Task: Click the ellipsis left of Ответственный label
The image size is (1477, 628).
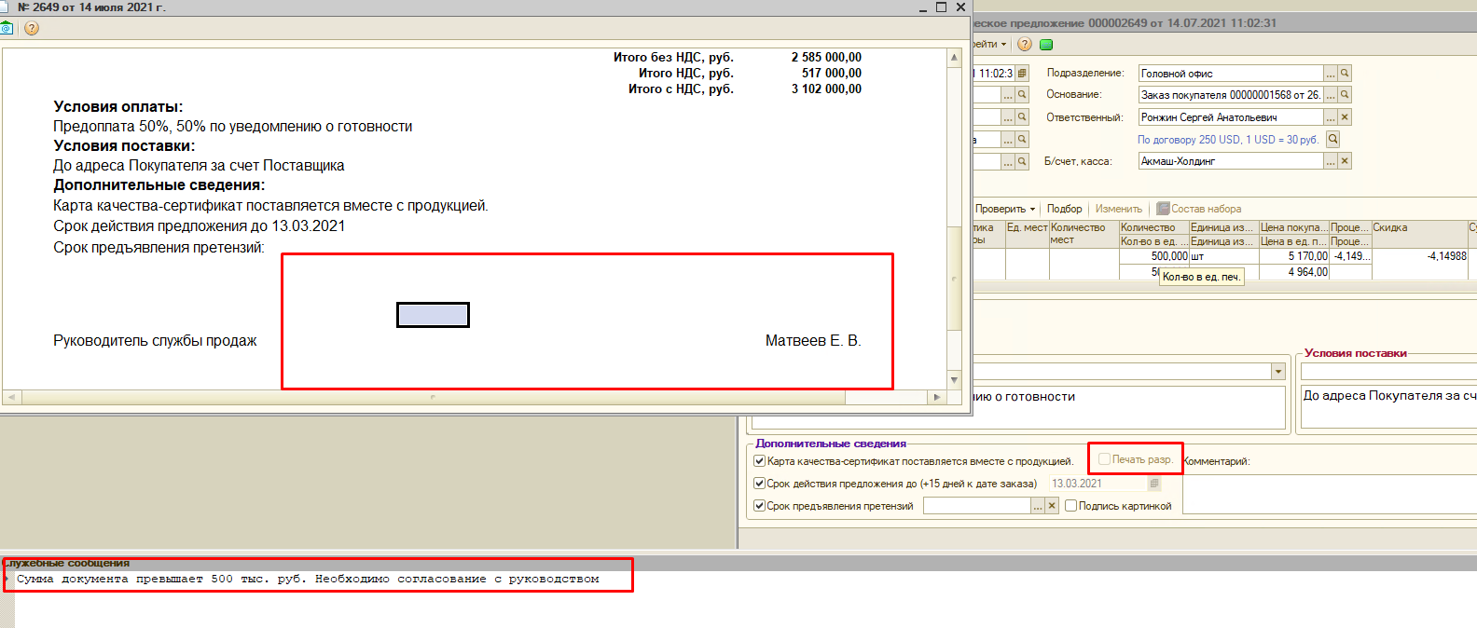Action: click(x=1008, y=116)
